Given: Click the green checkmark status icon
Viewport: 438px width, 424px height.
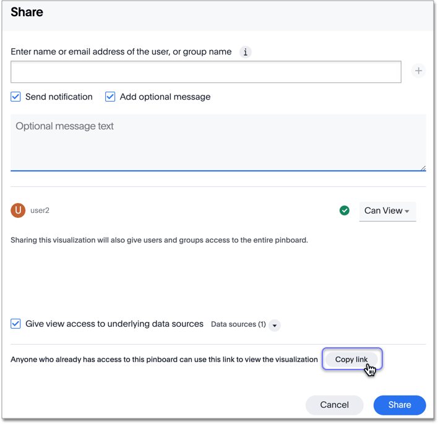Looking at the screenshot, I should [x=345, y=210].
